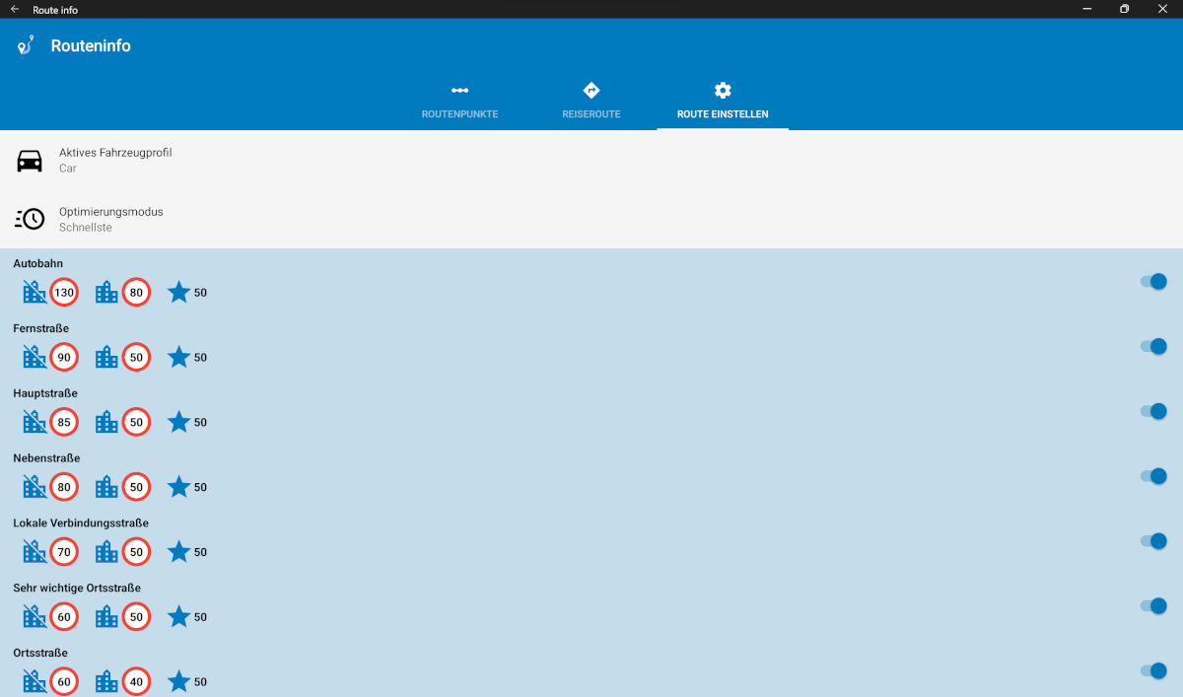
Task: Turn off the Fernstraße toggle
Action: pos(1153,346)
